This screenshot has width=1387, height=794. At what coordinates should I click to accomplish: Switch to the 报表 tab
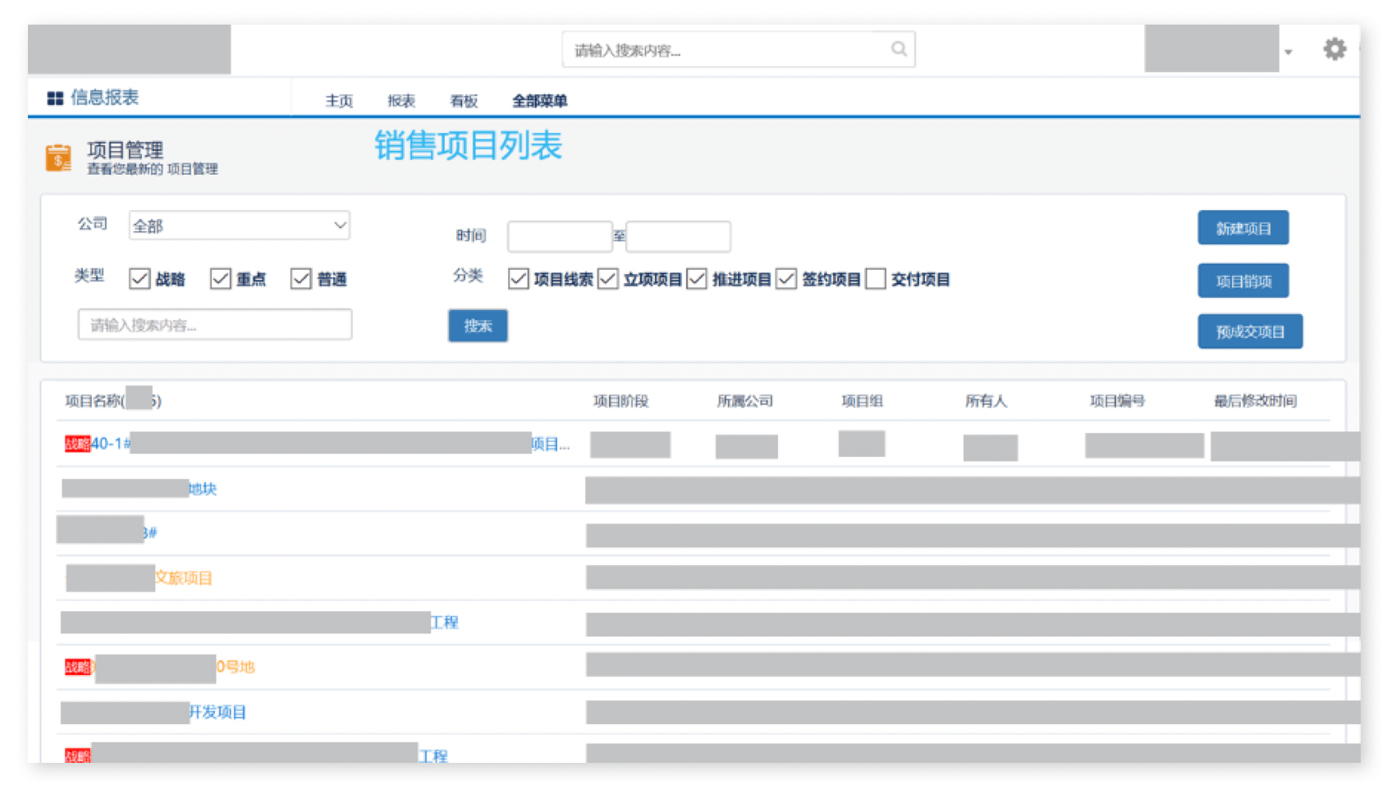tap(401, 101)
